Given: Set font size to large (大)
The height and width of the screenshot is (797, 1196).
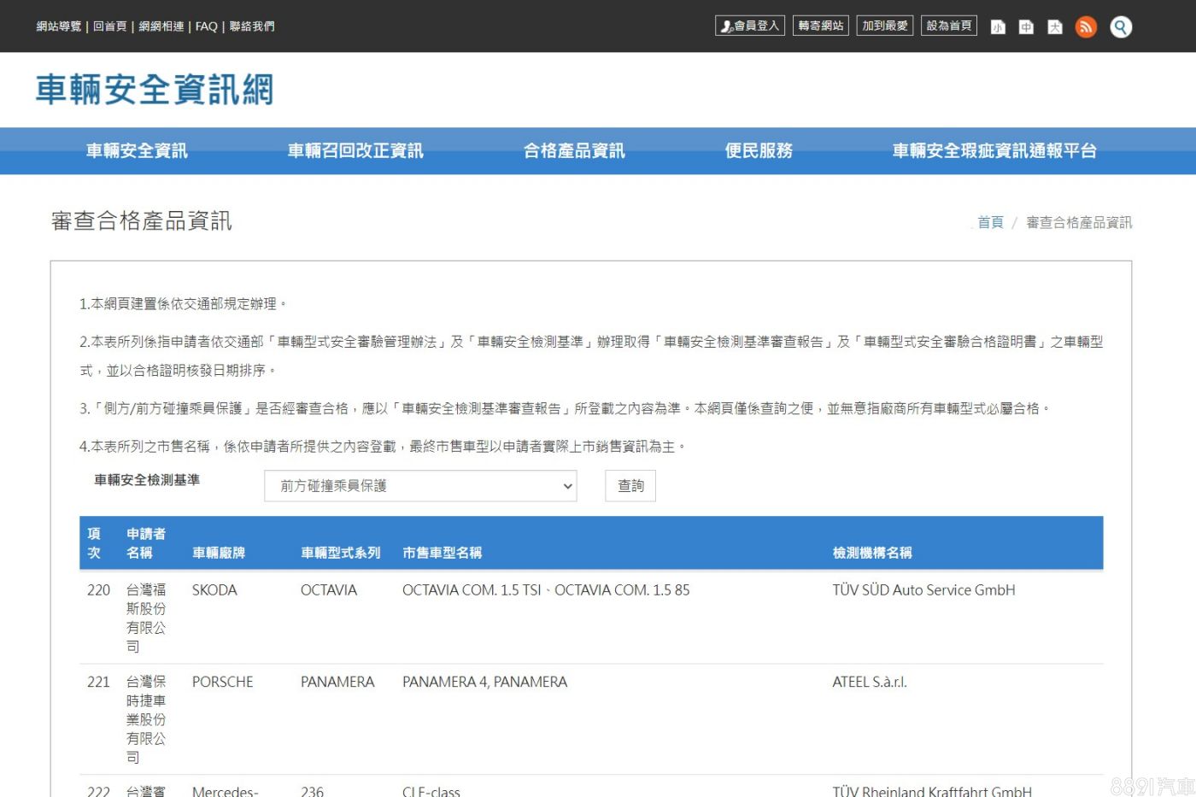Looking at the screenshot, I should point(1055,26).
